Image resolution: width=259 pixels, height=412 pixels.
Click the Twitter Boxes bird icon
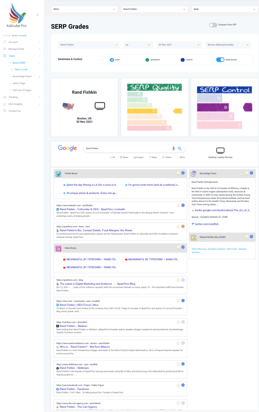[58, 174]
